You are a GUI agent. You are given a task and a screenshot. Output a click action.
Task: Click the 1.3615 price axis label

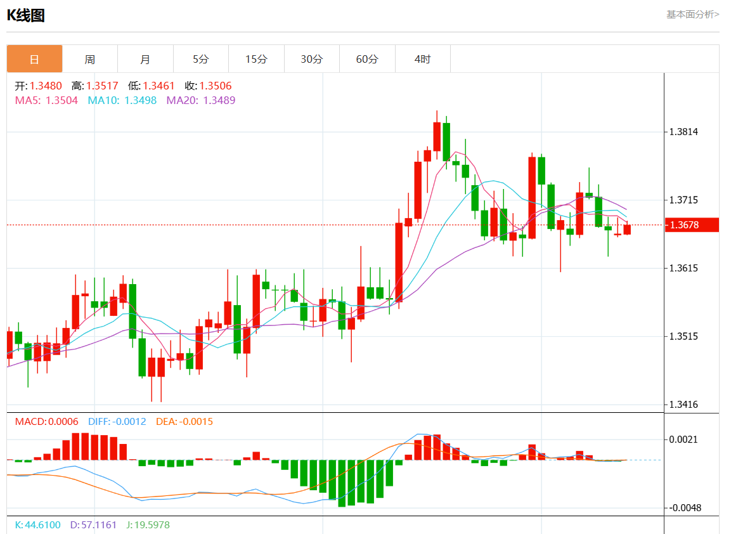(683, 268)
